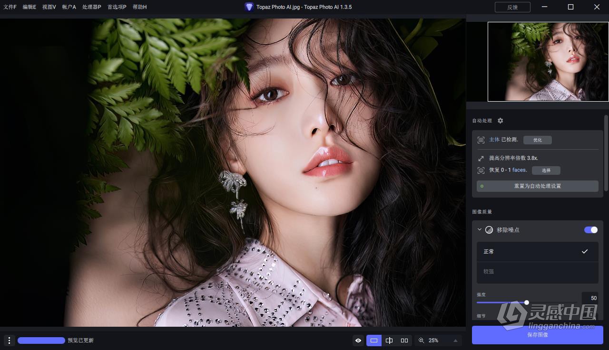Click the 优化 refine button
This screenshot has height=350, width=609.
click(x=538, y=140)
